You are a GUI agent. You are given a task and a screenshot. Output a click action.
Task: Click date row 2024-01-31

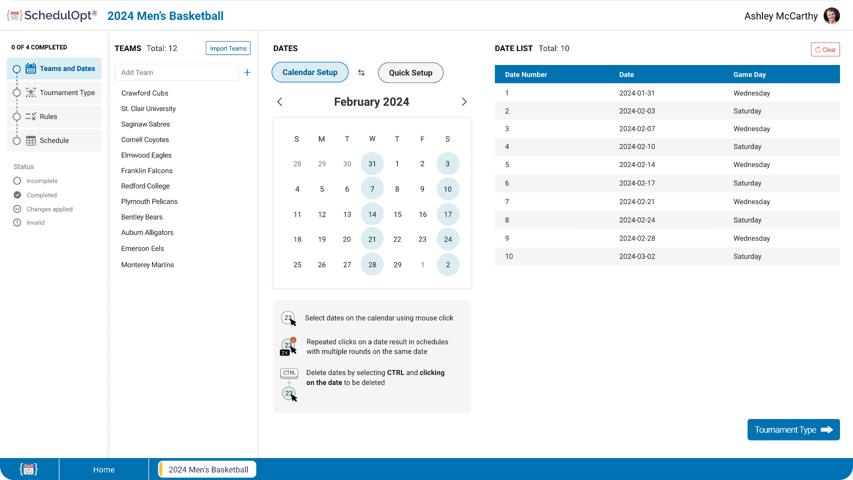667,93
